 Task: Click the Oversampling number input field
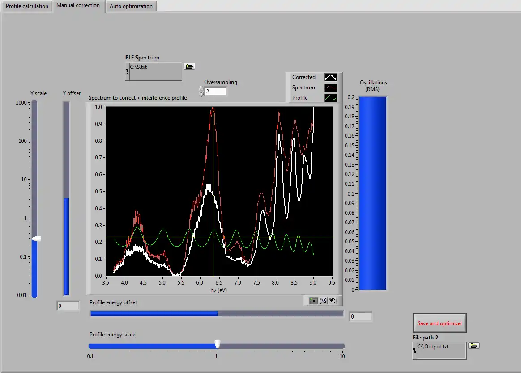215,91
